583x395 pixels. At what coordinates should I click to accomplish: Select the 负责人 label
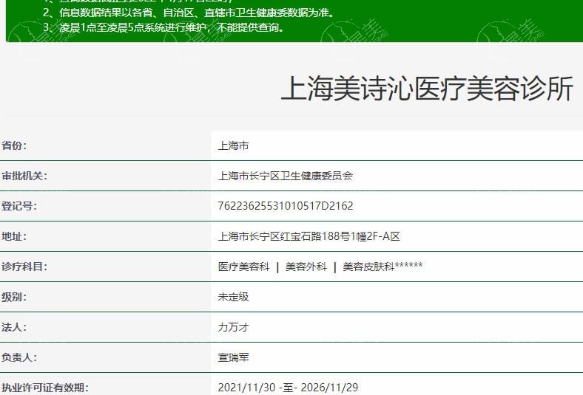pyautogui.click(x=19, y=357)
